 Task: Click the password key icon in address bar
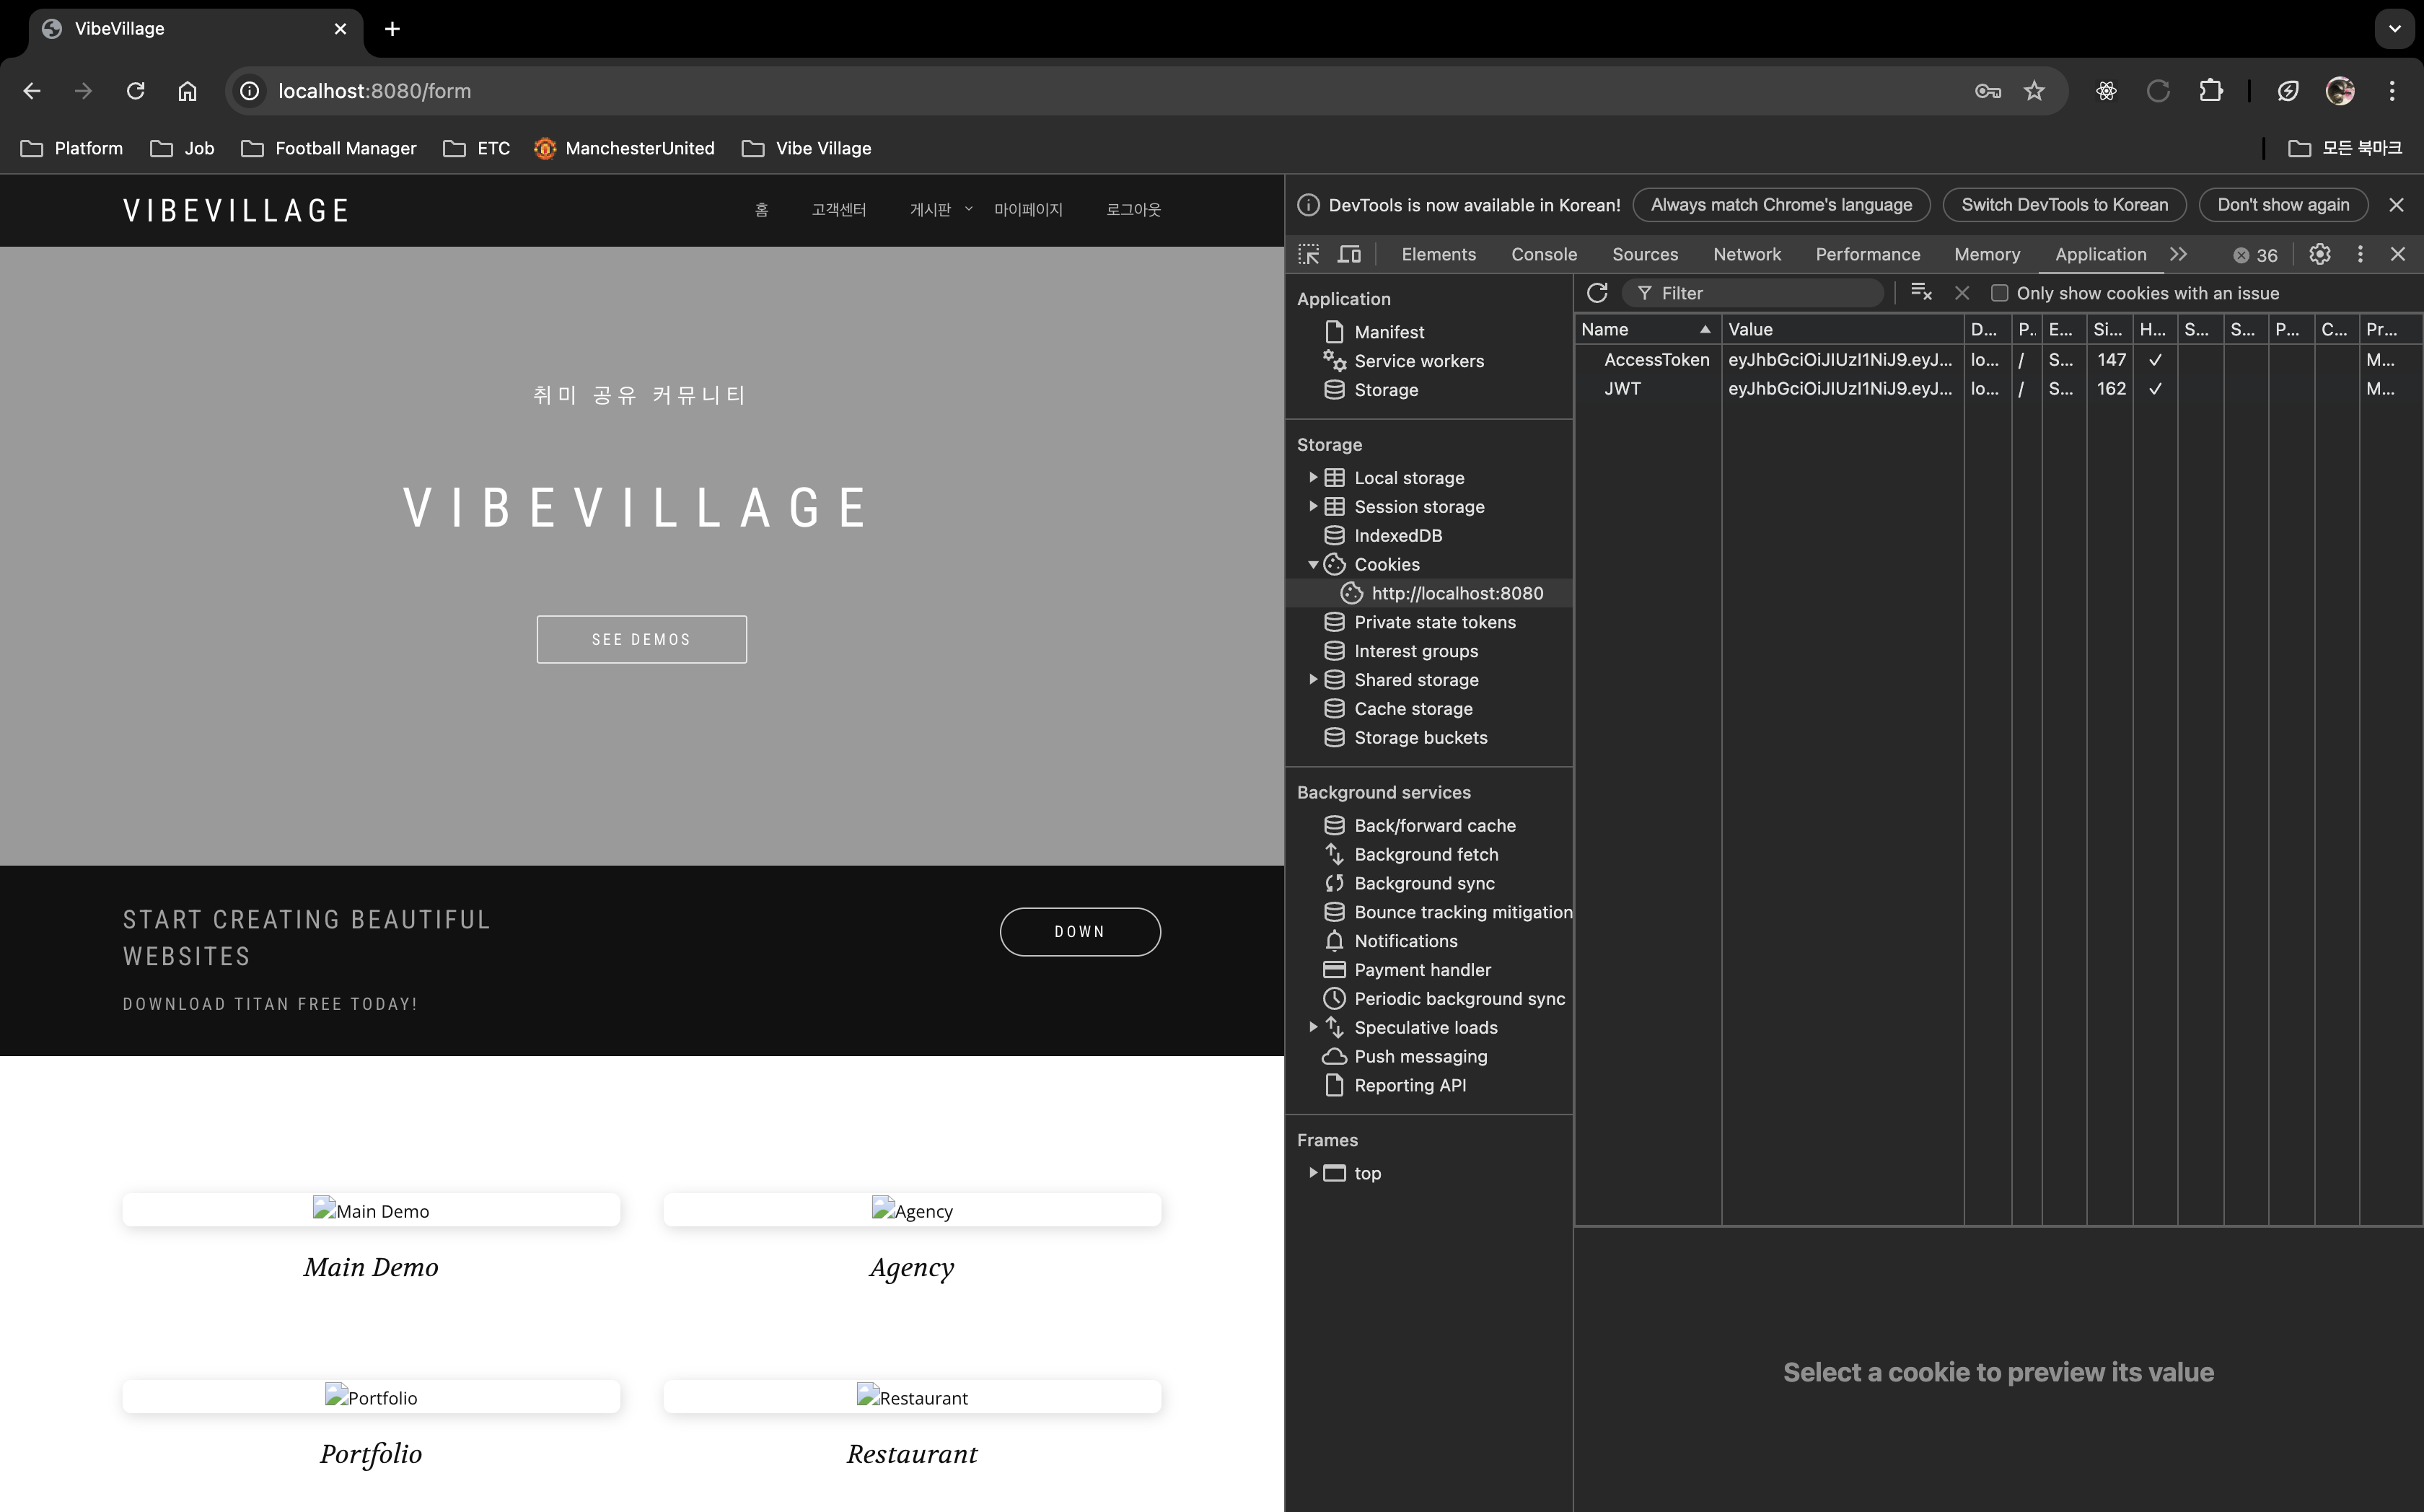click(x=1987, y=91)
